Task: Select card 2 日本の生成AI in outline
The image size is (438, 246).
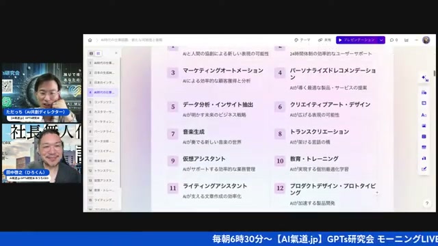Action: pos(102,72)
